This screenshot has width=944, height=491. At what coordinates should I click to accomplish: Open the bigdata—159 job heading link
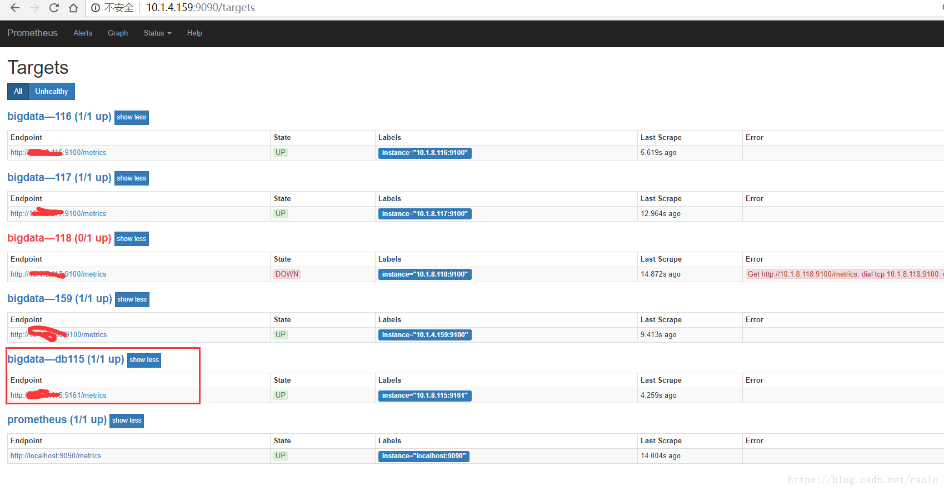tap(59, 299)
